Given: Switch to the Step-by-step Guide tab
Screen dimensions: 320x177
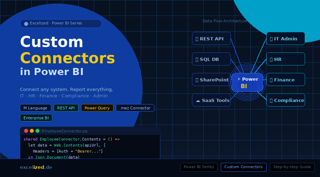Looking at the screenshot, I should [292, 167].
